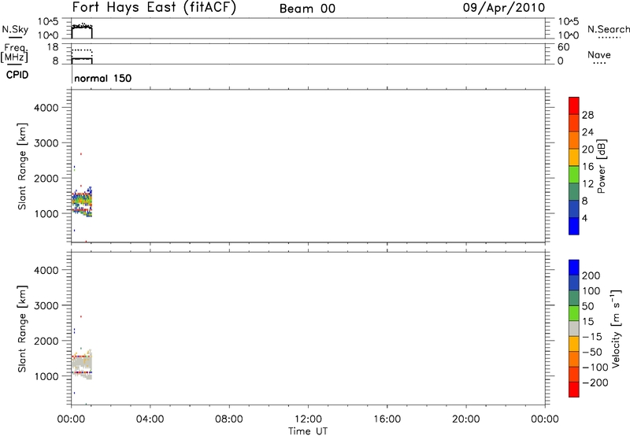
Task: Click the date '09/Apr/2010'
Action: [504, 8]
